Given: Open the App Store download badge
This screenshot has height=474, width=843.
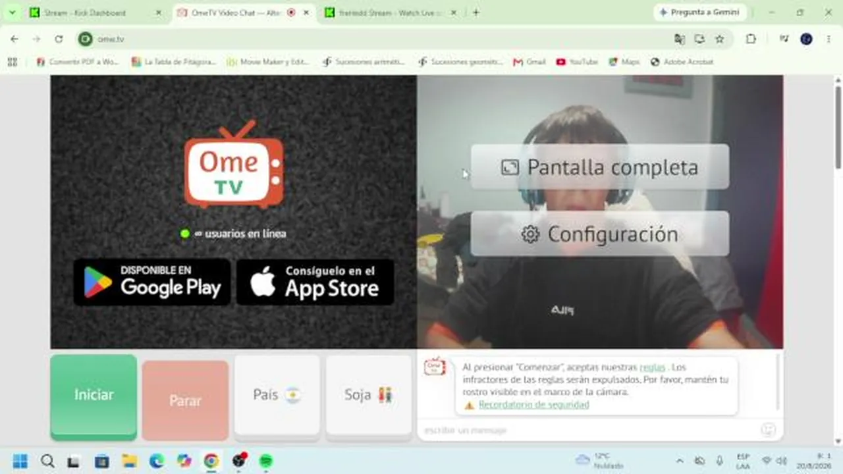Looking at the screenshot, I should [x=315, y=282].
